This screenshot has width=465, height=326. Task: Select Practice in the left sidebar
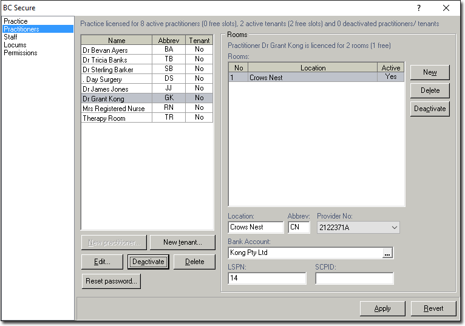pyautogui.click(x=16, y=21)
